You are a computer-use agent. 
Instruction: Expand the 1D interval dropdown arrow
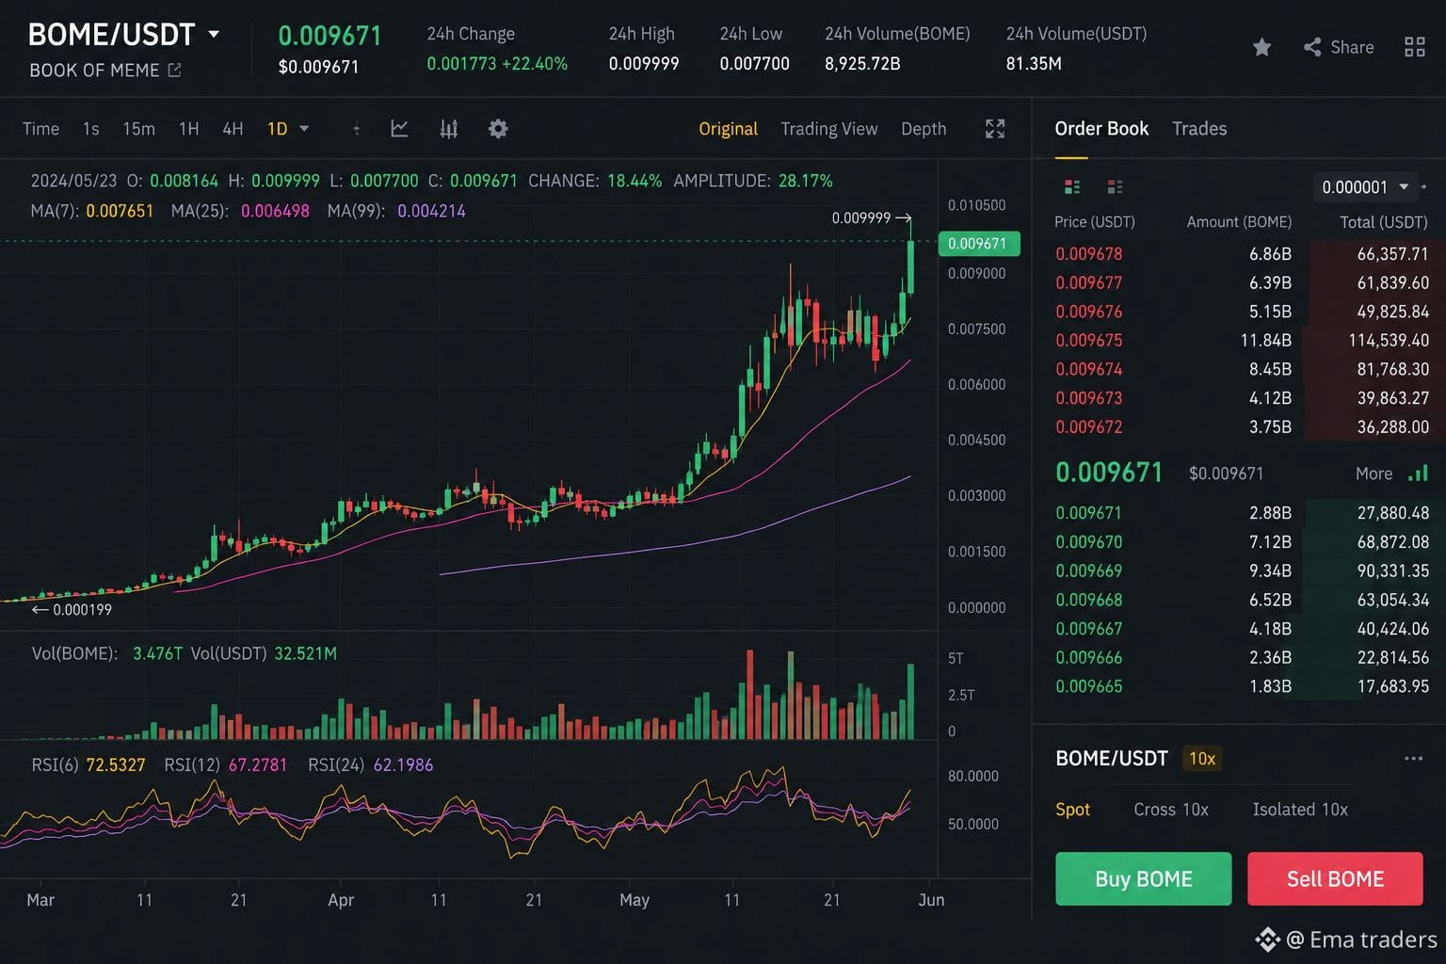304,129
